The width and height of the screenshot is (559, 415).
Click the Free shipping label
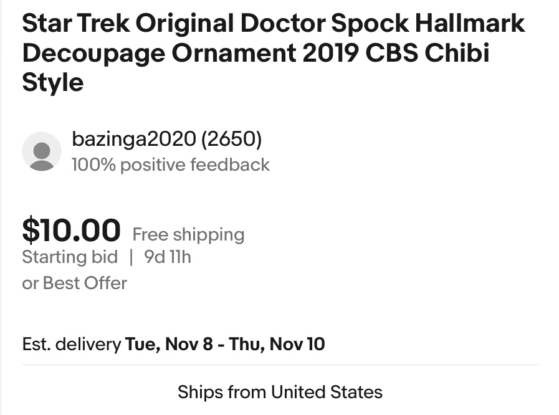pos(188,235)
